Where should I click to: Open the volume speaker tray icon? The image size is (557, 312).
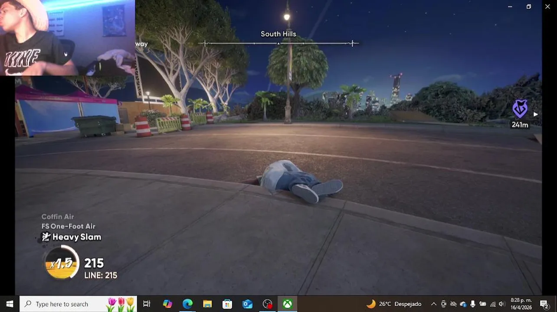click(x=502, y=304)
